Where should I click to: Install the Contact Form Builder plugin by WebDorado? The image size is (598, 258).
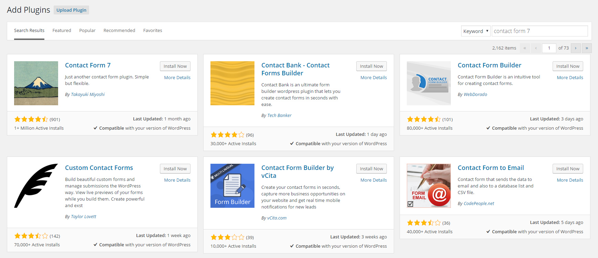(x=568, y=66)
